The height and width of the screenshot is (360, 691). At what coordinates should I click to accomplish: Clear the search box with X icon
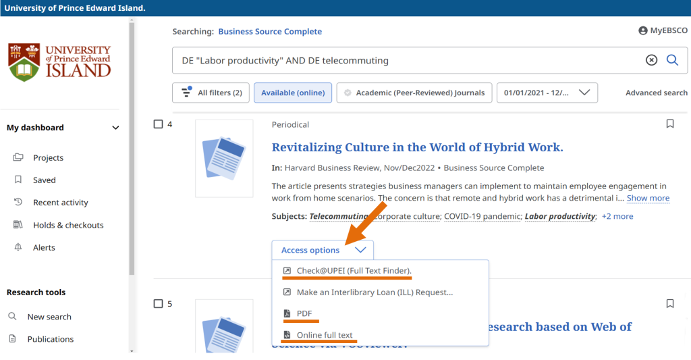[x=651, y=60]
